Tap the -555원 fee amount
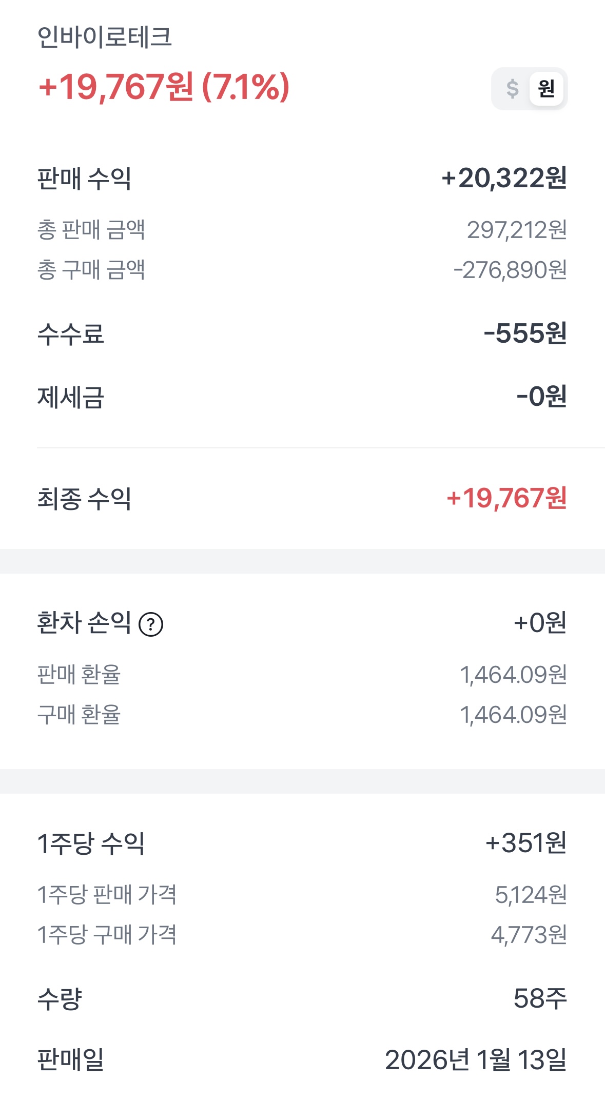The image size is (605, 1100). pos(525,333)
